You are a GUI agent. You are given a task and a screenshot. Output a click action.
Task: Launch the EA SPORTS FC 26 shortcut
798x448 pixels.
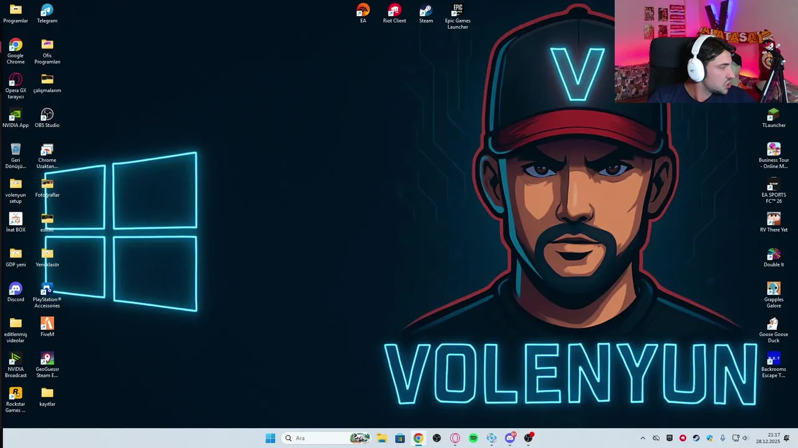coord(774,190)
